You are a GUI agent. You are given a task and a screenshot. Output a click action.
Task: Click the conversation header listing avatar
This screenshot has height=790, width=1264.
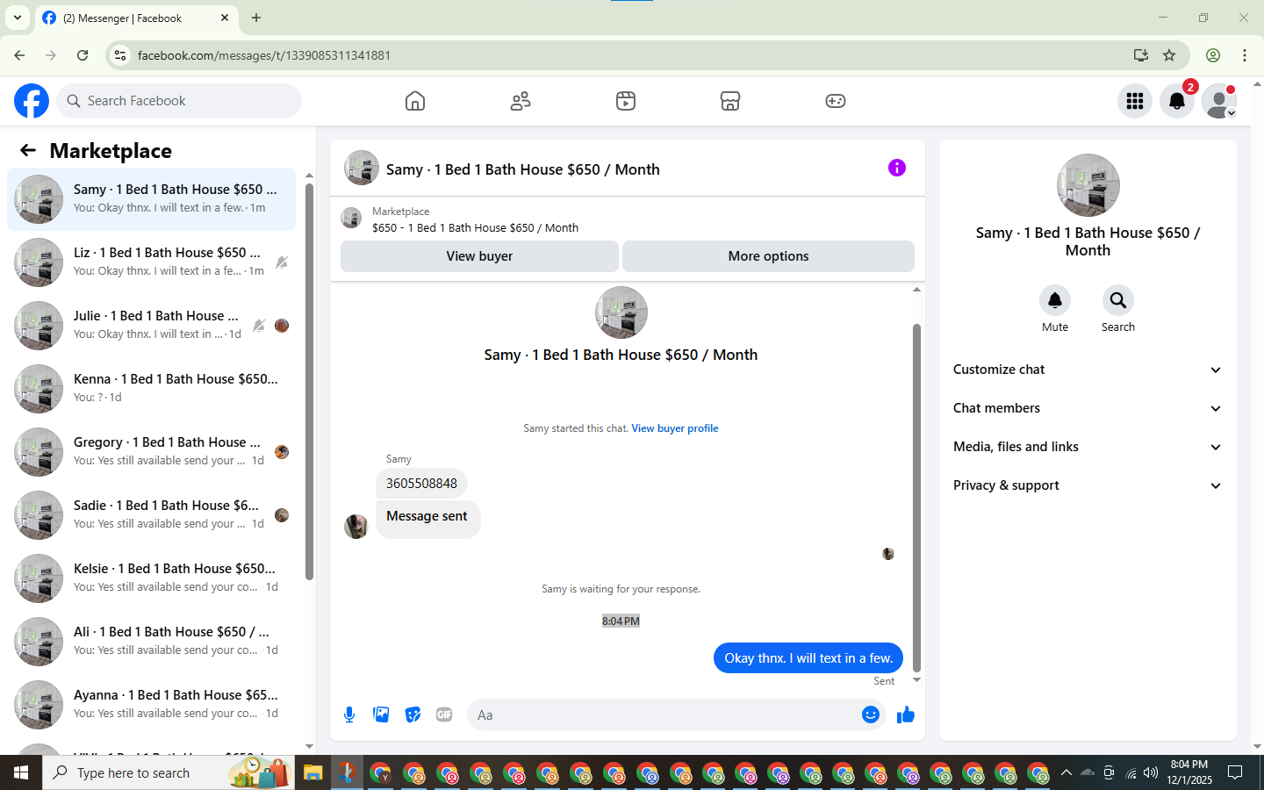(362, 168)
